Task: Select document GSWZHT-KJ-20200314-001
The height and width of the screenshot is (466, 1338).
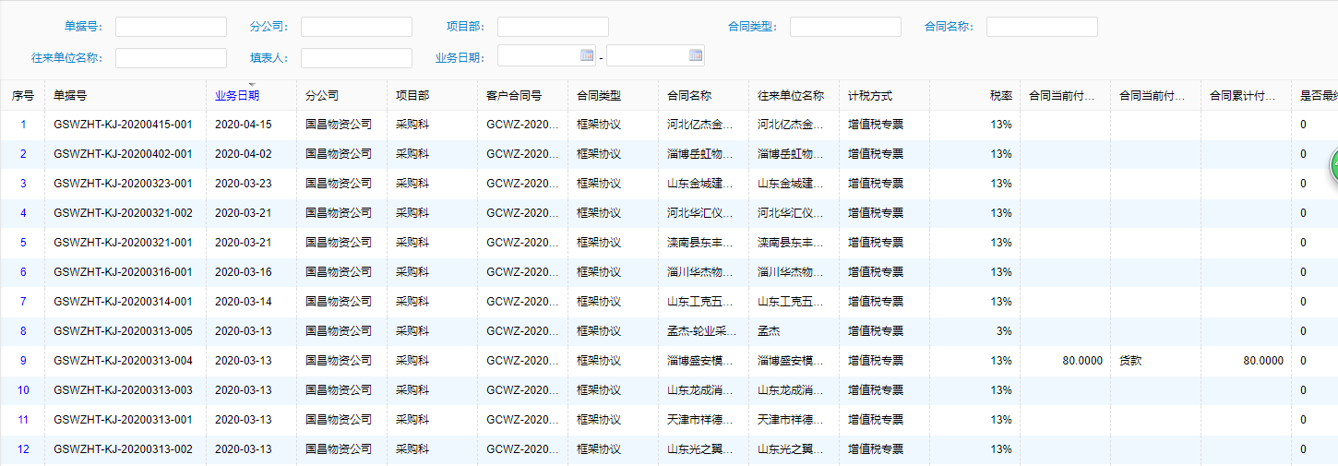Action: [x=123, y=302]
